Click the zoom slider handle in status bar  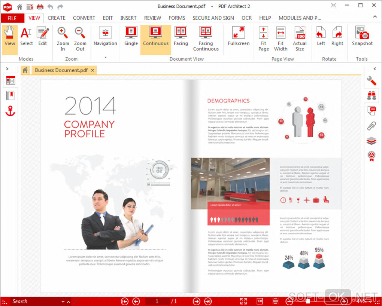click(x=308, y=302)
